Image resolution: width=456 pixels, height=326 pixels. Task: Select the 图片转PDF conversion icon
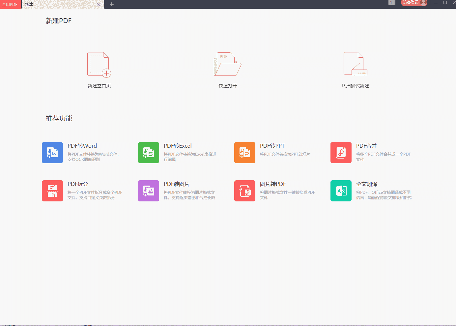[x=245, y=191]
